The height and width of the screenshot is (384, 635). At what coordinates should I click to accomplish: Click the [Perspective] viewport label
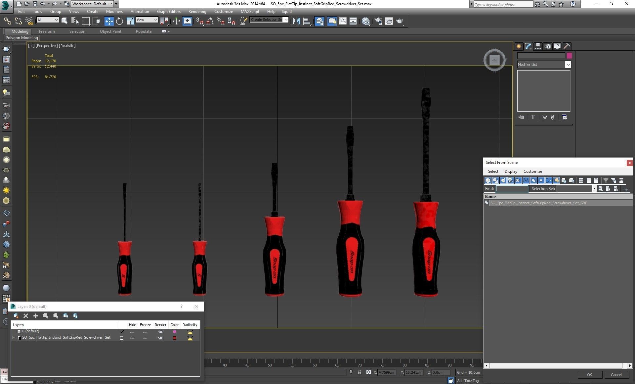[x=46, y=46]
